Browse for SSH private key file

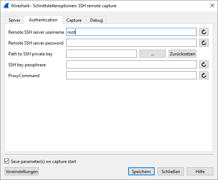pos(152,54)
